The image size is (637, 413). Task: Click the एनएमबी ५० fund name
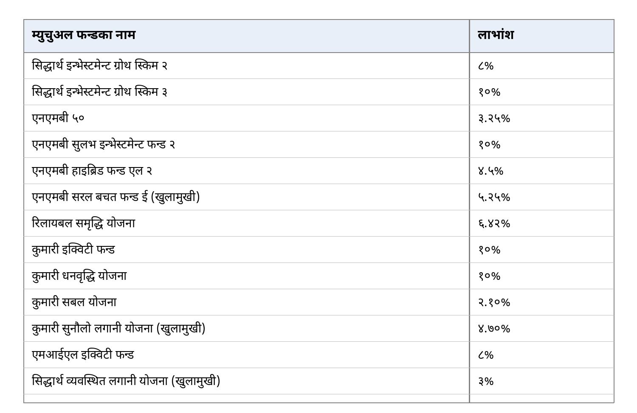58,118
